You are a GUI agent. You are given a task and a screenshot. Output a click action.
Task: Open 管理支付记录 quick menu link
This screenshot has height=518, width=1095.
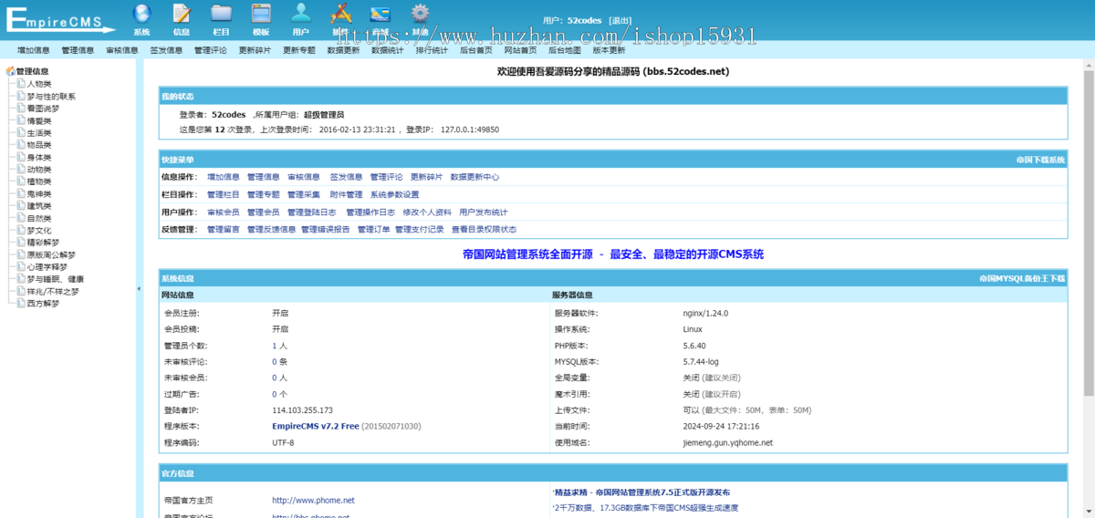(420, 229)
